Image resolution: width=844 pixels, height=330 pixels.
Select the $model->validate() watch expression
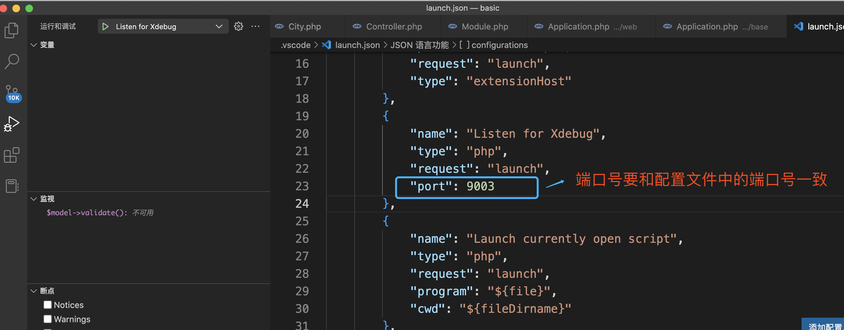100,213
